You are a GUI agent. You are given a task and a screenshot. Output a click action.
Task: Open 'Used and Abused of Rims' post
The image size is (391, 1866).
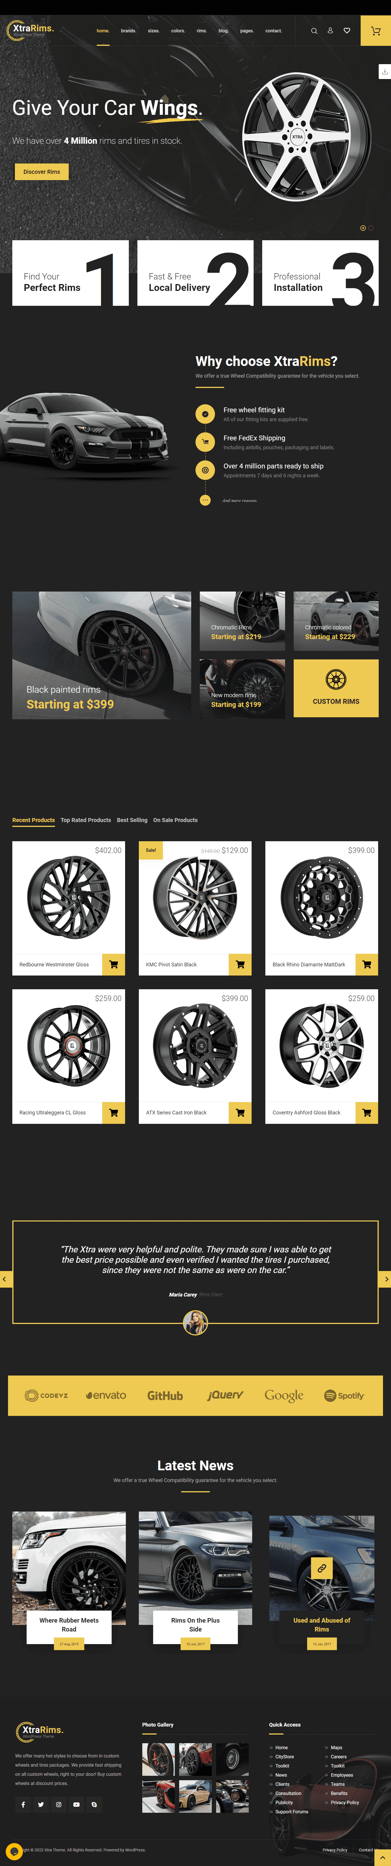(x=321, y=1625)
